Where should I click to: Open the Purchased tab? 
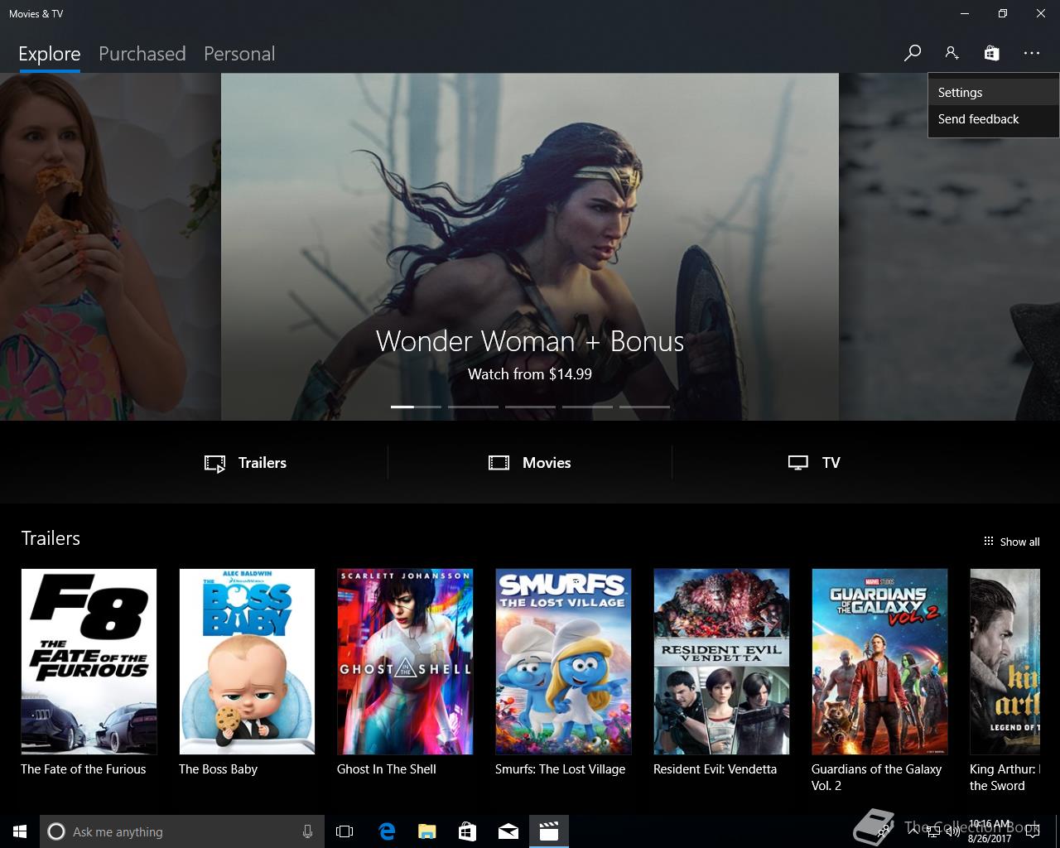(142, 54)
